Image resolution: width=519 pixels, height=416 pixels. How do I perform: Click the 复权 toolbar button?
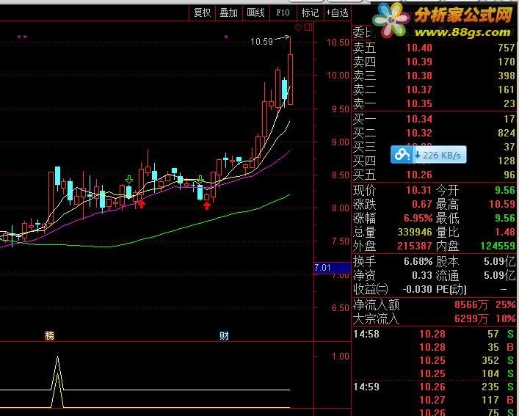(202, 13)
